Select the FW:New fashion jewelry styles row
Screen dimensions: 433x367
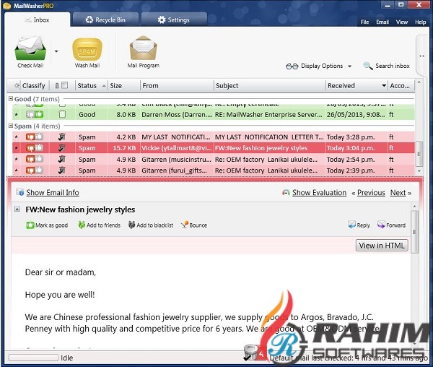click(214, 148)
